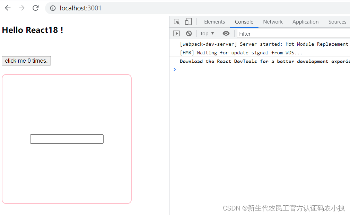This screenshot has height=215, width=350.
Task: Toggle the device toolbar icon
Action: 189,21
